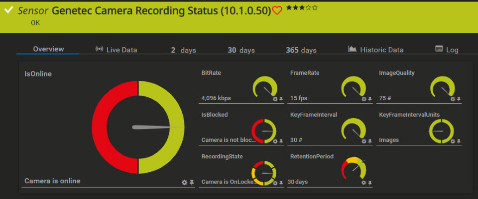The image size is (478, 199).
Task: Click the 'Camera is OnLocke...' value
Action: (x=229, y=182)
